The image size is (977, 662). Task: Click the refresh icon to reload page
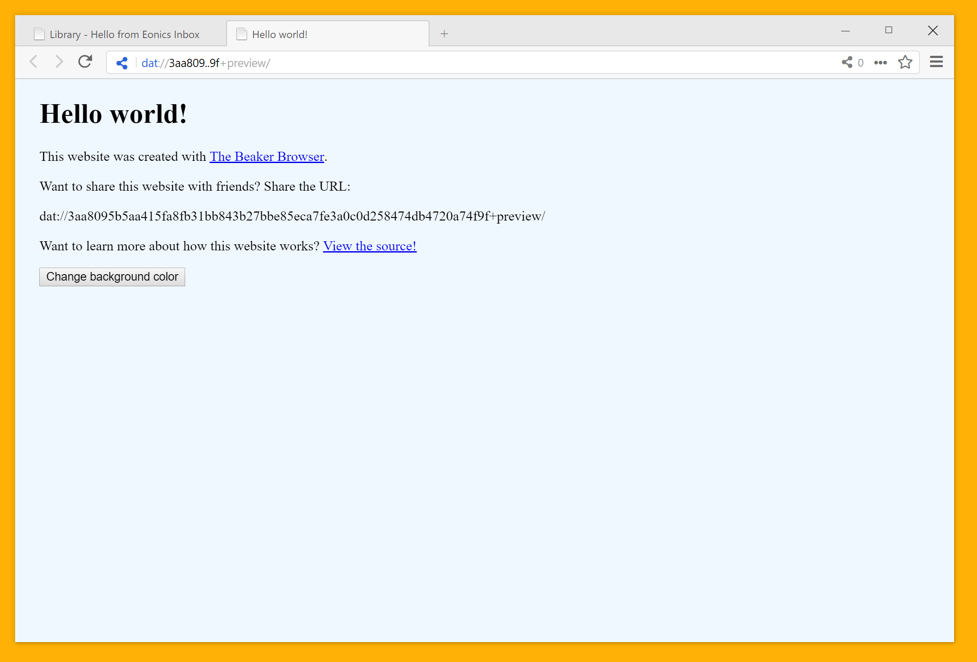click(85, 62)
